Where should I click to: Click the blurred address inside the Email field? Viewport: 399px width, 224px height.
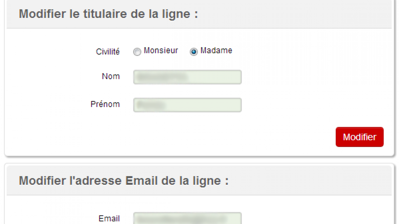tap(179, 218)
